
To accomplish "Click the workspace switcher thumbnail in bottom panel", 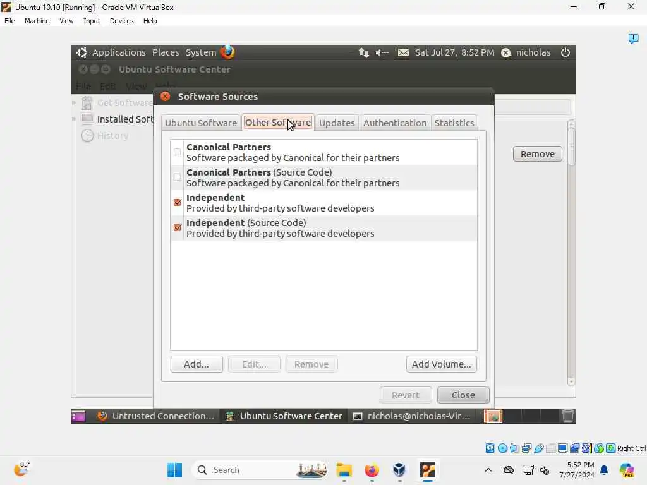I will point(493,416).
